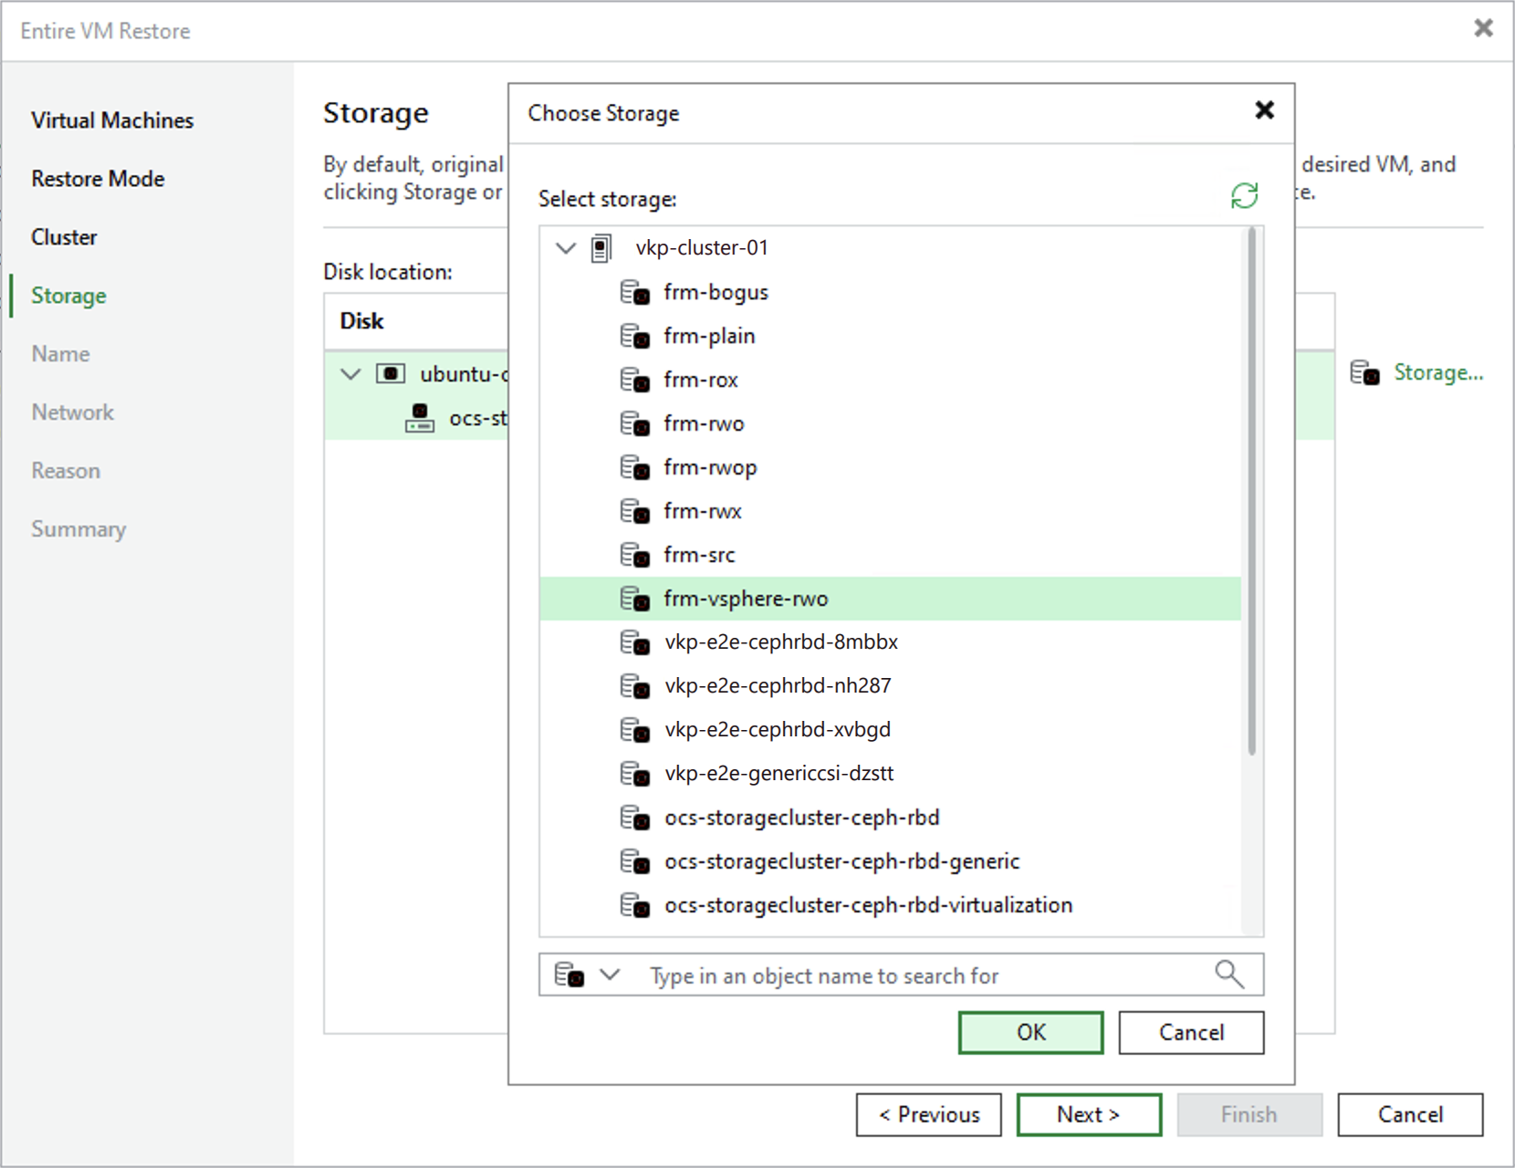Image resolution: width=1515 pixels, height=1168 pixels.
Task: Open the Name wizard step
Action: 60,354
